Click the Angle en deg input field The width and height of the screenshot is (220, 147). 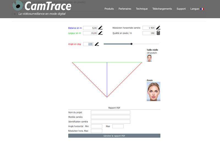click(88, 44)
